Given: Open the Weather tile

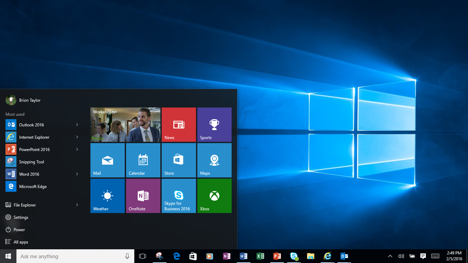Looking at the screenshot, I should point(107,196).
